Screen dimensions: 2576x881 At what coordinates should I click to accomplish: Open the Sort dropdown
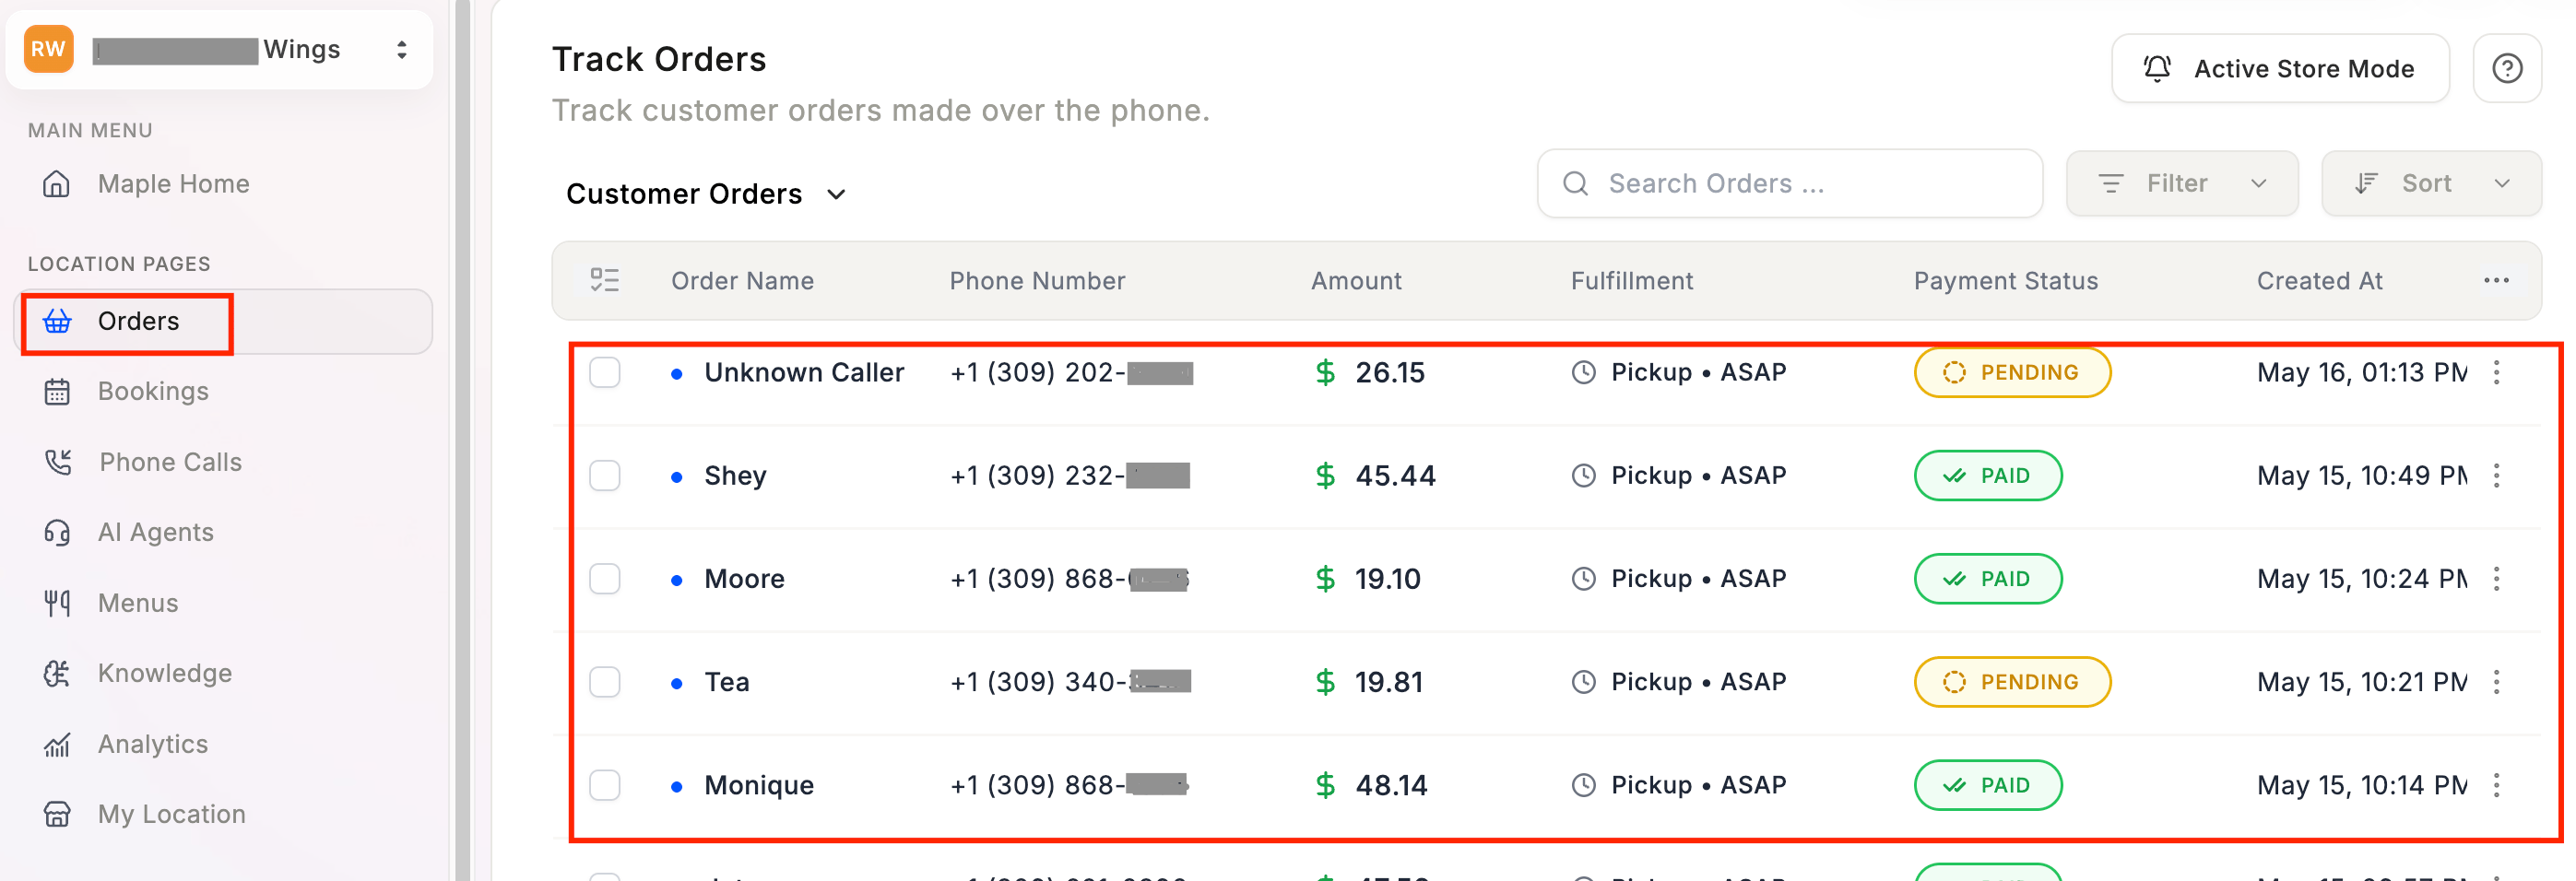2430,183
